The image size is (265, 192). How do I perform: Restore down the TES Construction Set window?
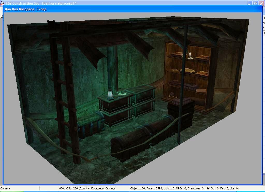pyautogui.click(x=255, y=3)
